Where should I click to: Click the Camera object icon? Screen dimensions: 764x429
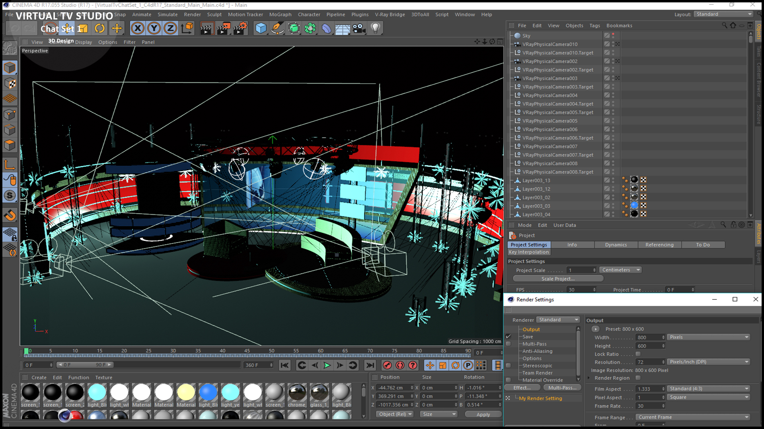(359, 28)
